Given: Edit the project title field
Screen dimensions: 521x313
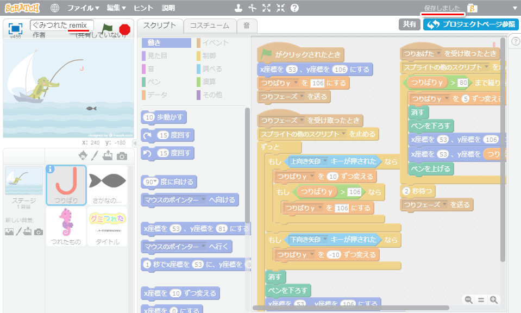Looking at the screenshot, I should coord(62,25).
